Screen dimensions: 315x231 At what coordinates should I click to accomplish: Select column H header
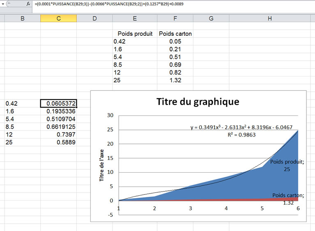[270, 18]
